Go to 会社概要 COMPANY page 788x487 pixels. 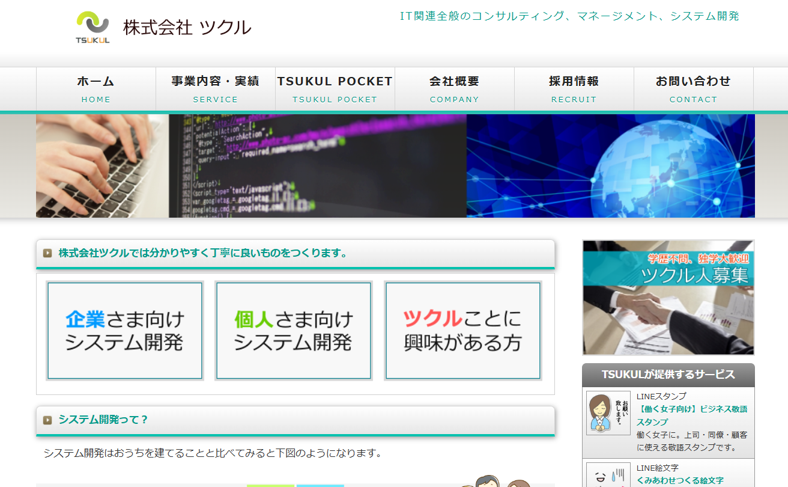coord(455,89)
